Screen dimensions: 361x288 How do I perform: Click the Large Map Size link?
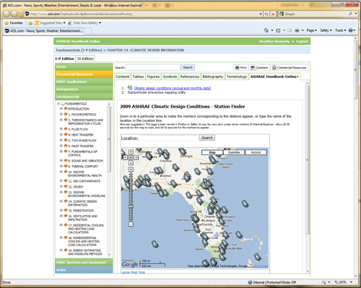pos(133,272)
